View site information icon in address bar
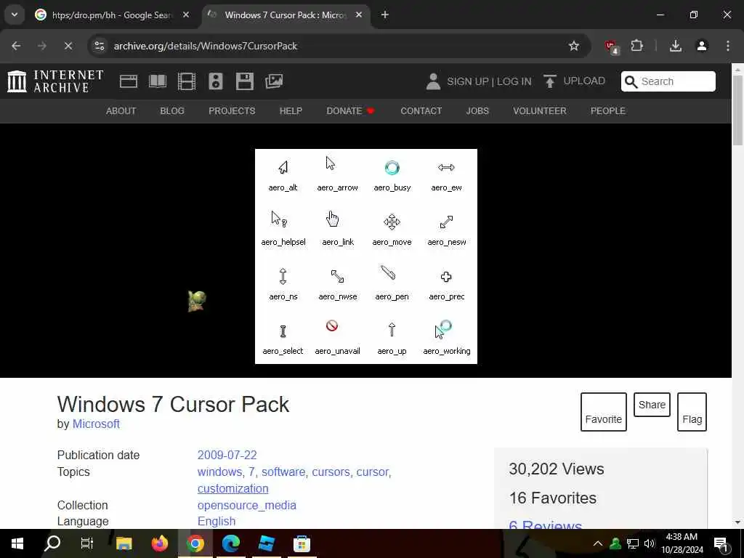Viewport: 744px width, 558px height. click(x=100, y=46)
